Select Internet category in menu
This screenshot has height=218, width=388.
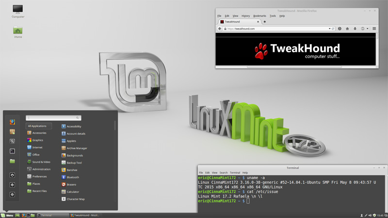(x=34, y=148)
